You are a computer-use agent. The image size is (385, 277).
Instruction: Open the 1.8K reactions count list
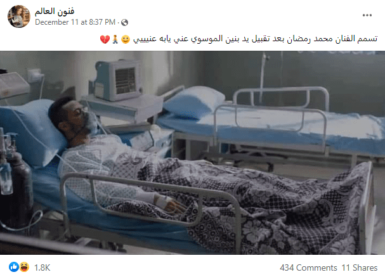point(42,267)
